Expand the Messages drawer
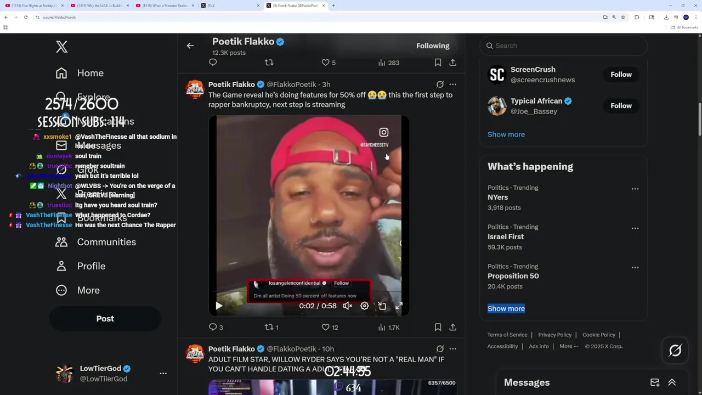This screenshot has height=395, width=702. coord(672,382)
